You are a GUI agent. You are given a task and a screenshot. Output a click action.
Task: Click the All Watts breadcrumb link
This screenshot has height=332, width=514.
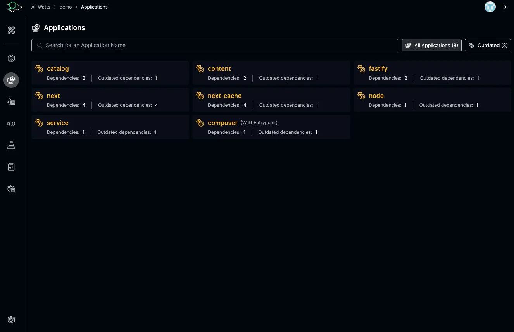point(41,7)
